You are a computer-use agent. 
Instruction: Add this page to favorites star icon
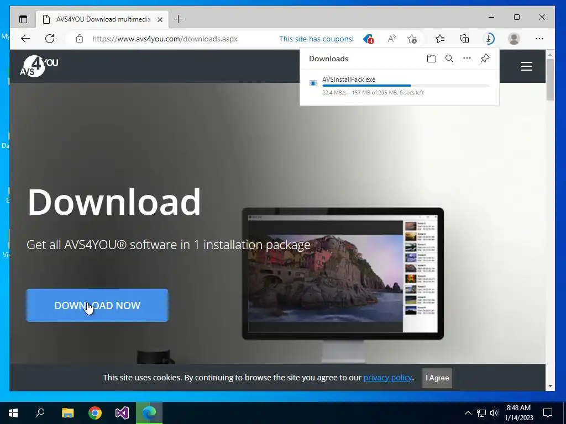(x=412, y=39)
